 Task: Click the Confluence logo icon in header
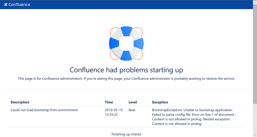point(6,5)
